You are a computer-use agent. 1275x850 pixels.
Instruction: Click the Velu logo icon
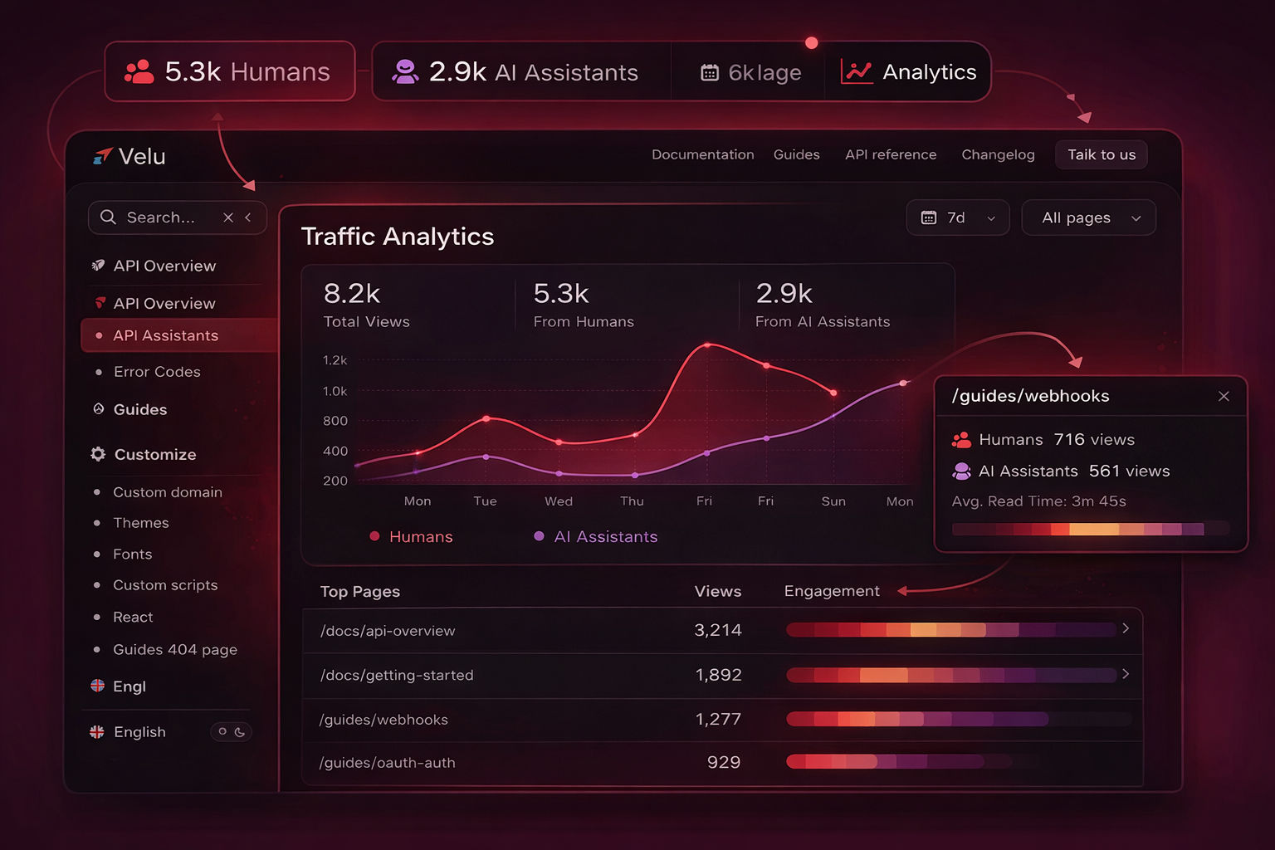[x=104, y=155]
